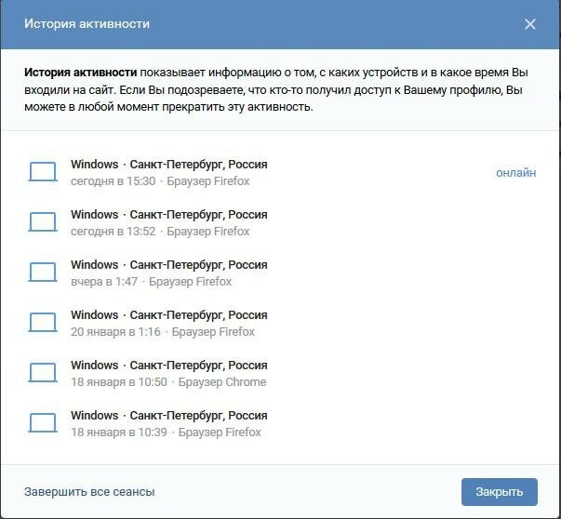Click Windows · Санкт-Петербург title of online session

tap(168, 165)
